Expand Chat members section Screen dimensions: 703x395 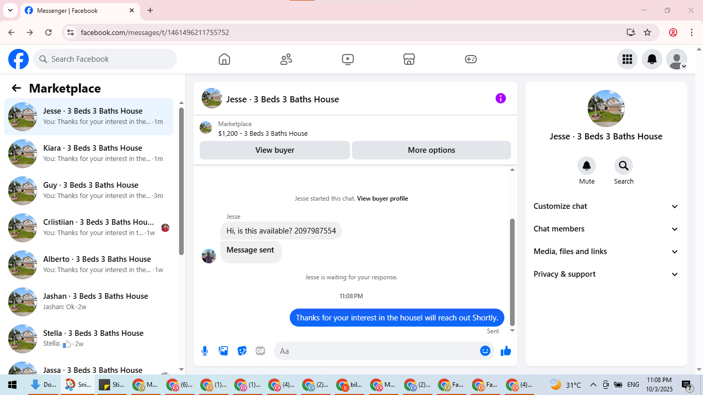click(x=606, y=229)
